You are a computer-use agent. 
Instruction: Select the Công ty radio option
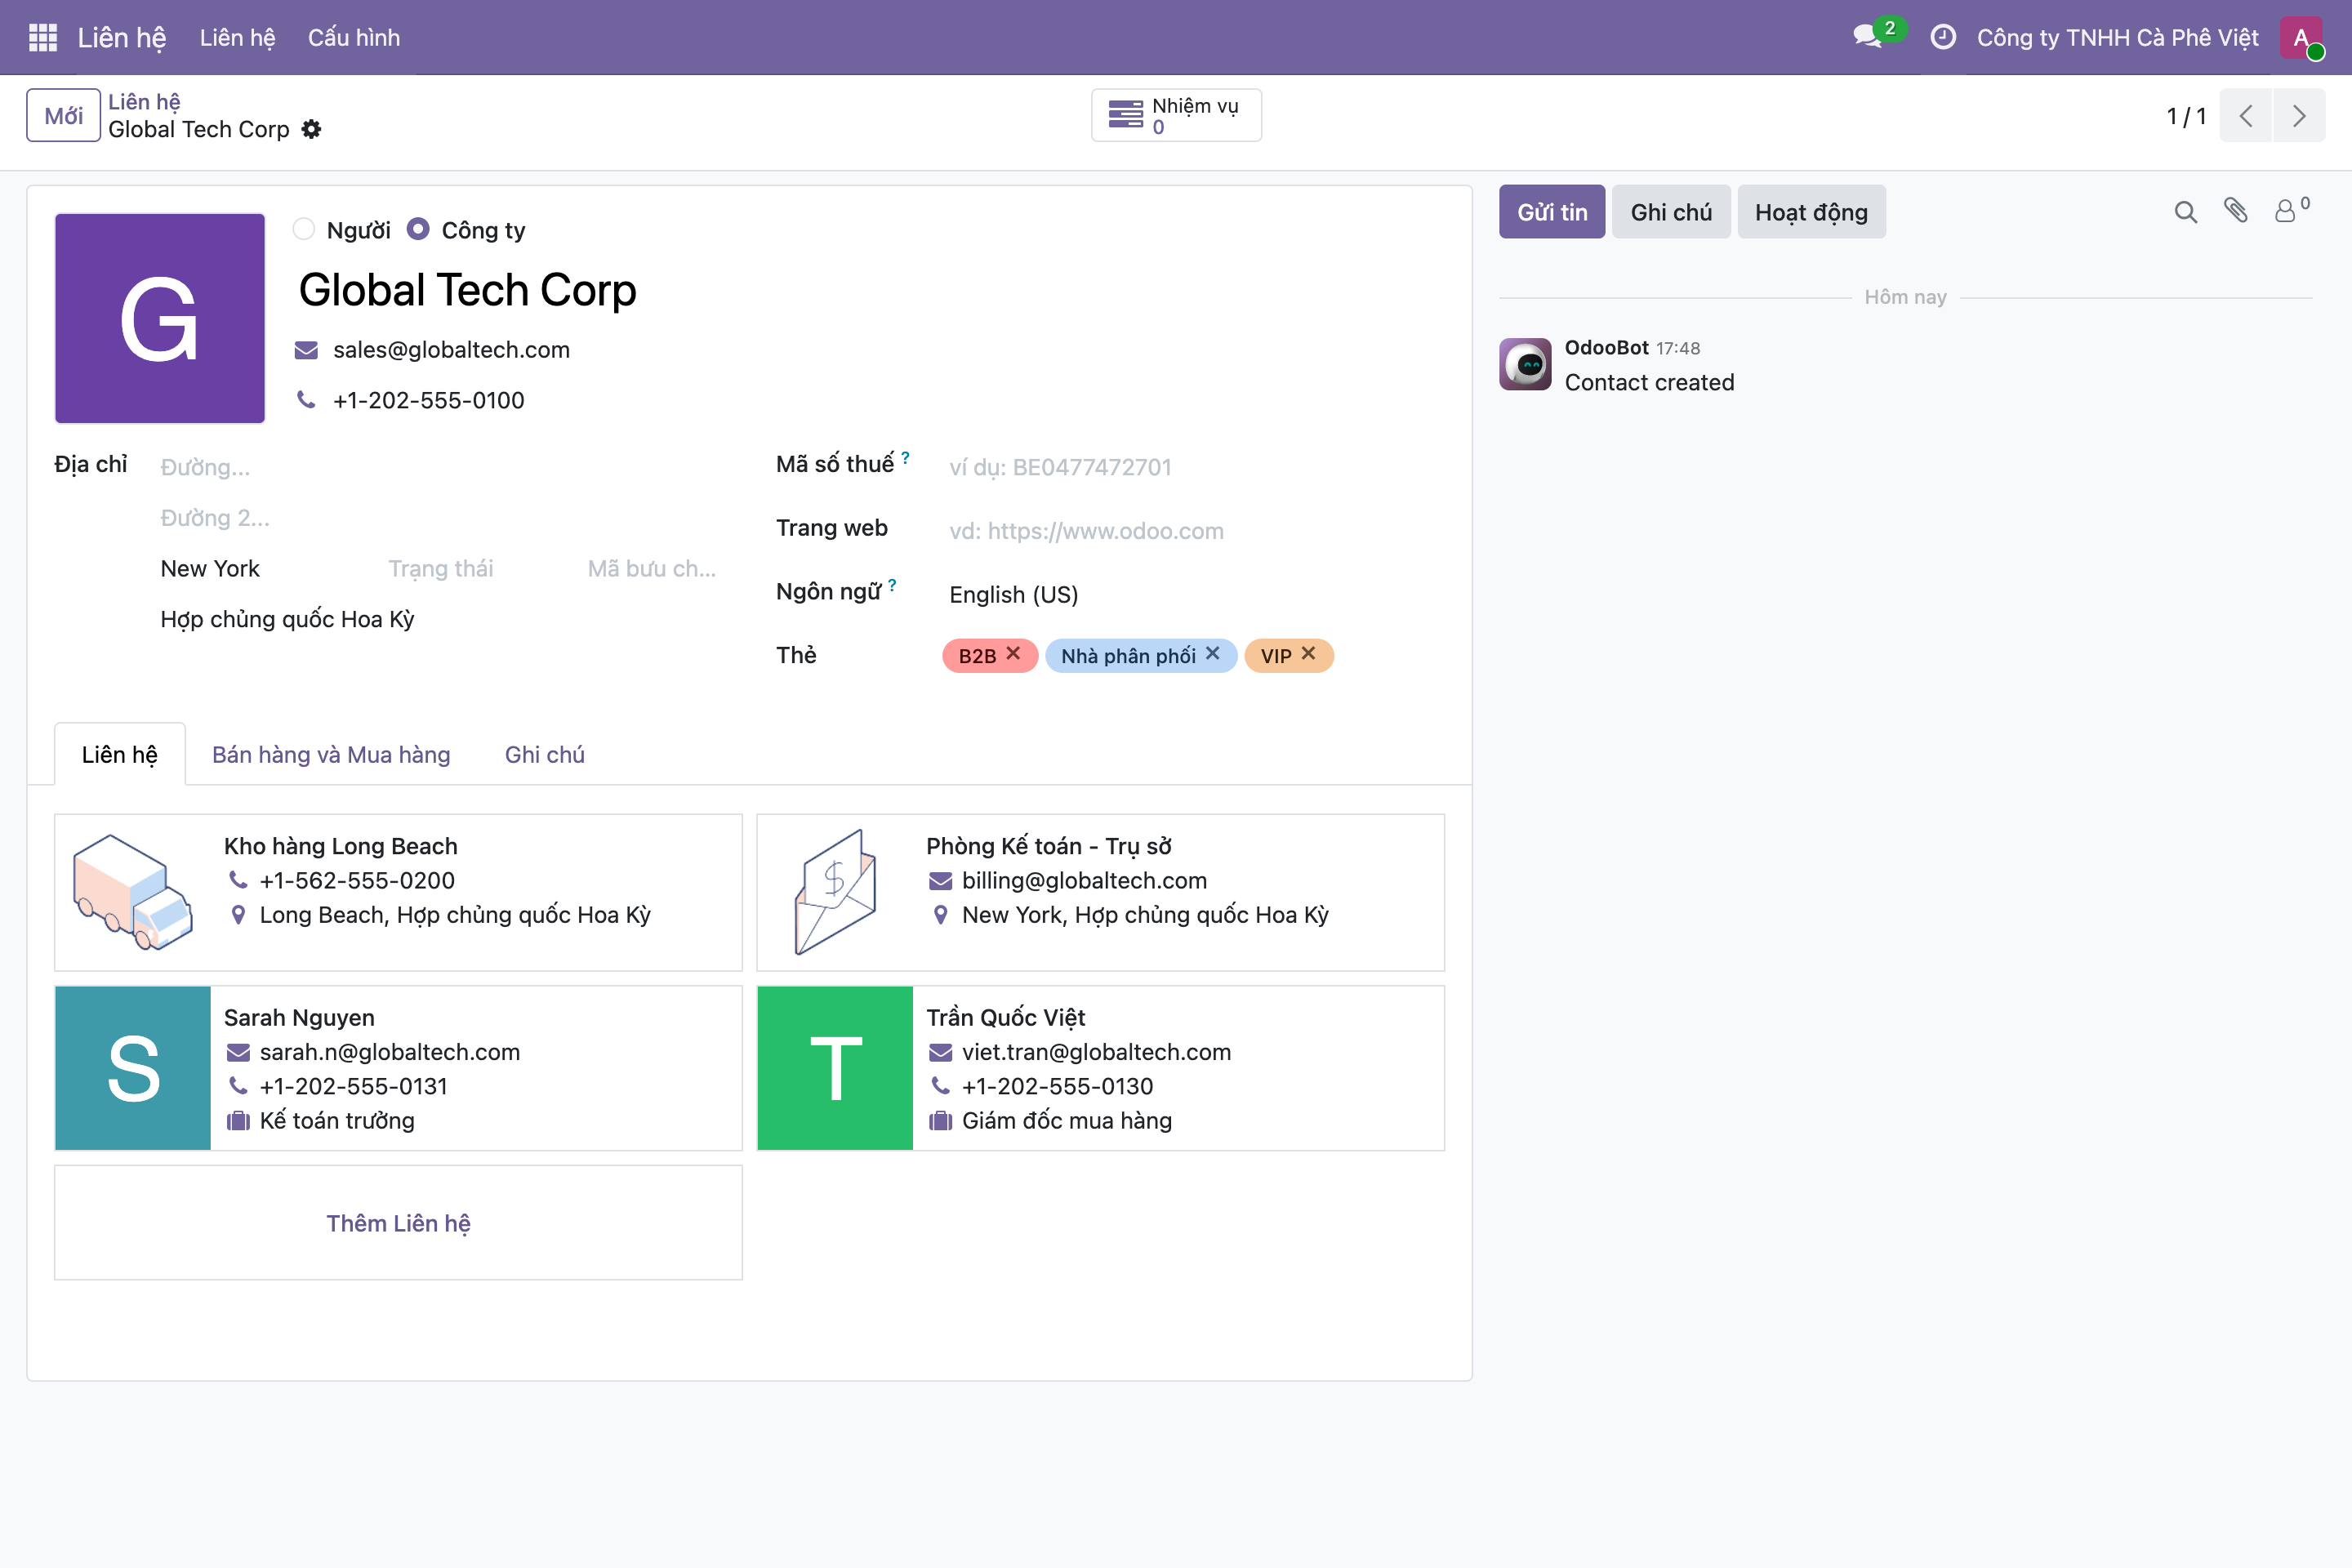point(418,230)
